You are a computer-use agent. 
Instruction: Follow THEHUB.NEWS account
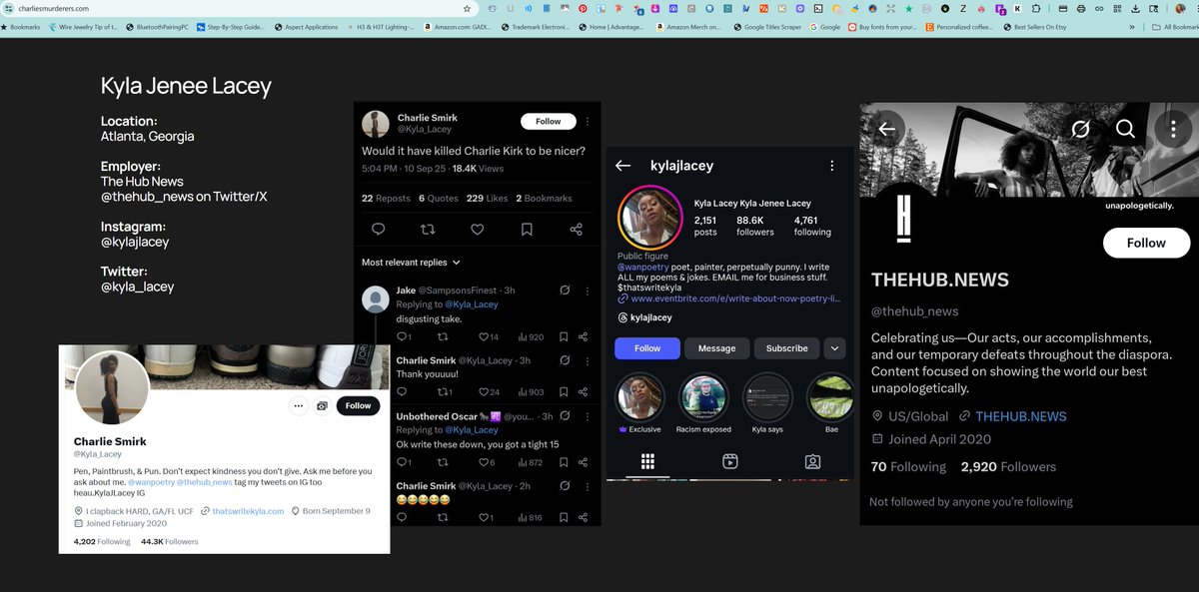pyautogui.click(x=1146, y=243)
